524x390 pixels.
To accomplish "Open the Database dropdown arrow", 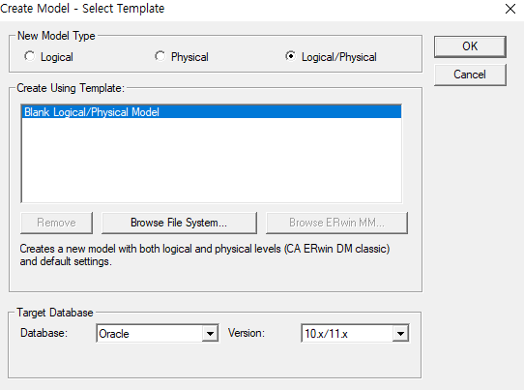I will point(210,334).
